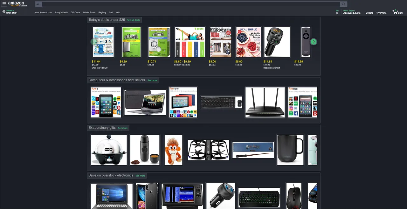
Task: Click the $4.59 deal price
Action: [123, 62]
